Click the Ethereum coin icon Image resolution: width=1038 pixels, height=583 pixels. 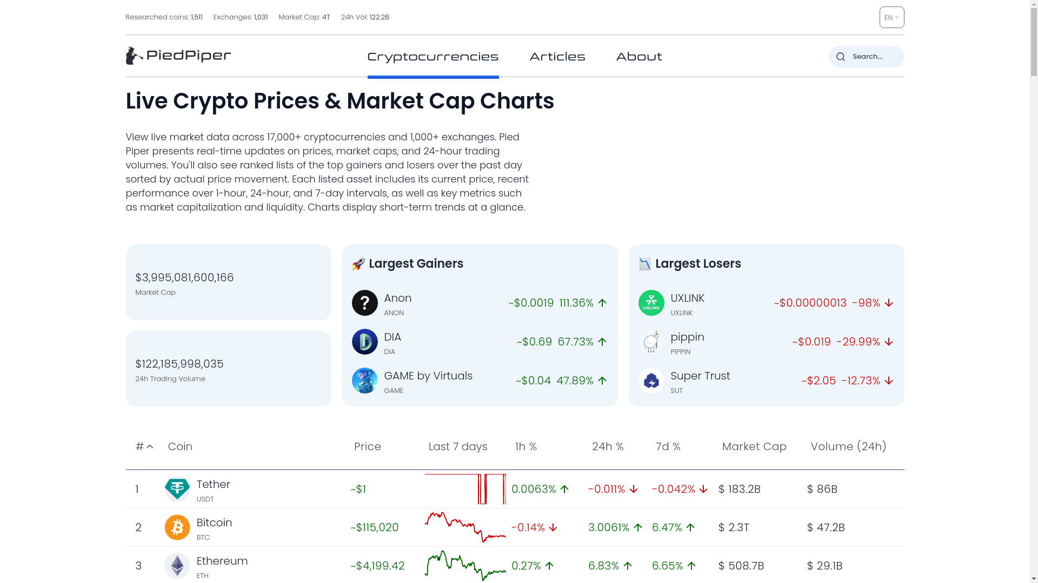pos(177,566)
